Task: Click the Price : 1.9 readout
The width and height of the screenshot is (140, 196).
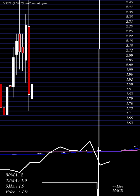Action: 17,192
